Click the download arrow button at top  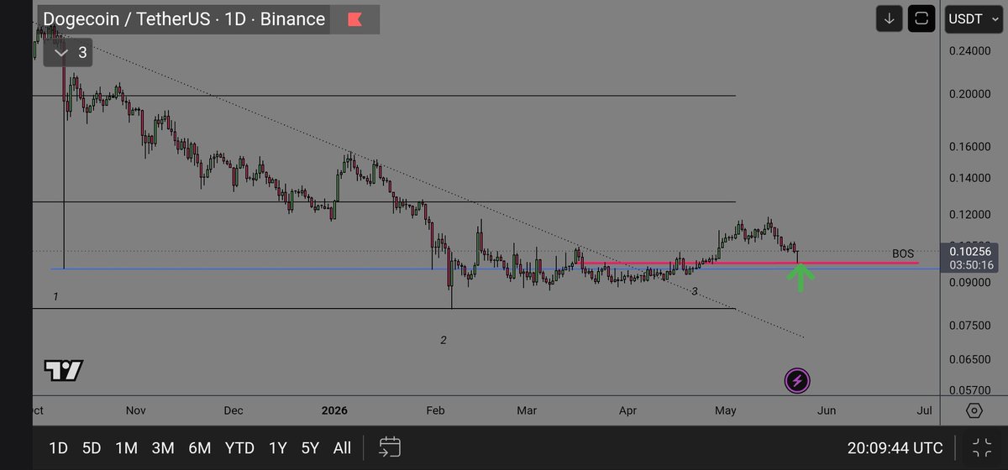pyautogui.click(x=889, y=18)
